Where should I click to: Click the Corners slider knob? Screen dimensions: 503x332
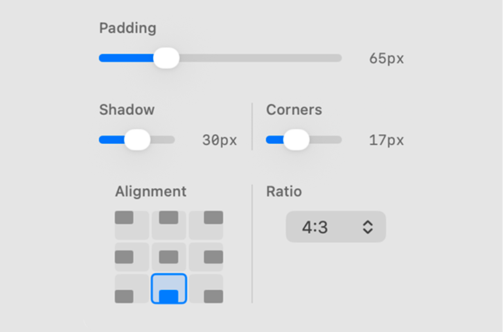(x=297, y=140)
